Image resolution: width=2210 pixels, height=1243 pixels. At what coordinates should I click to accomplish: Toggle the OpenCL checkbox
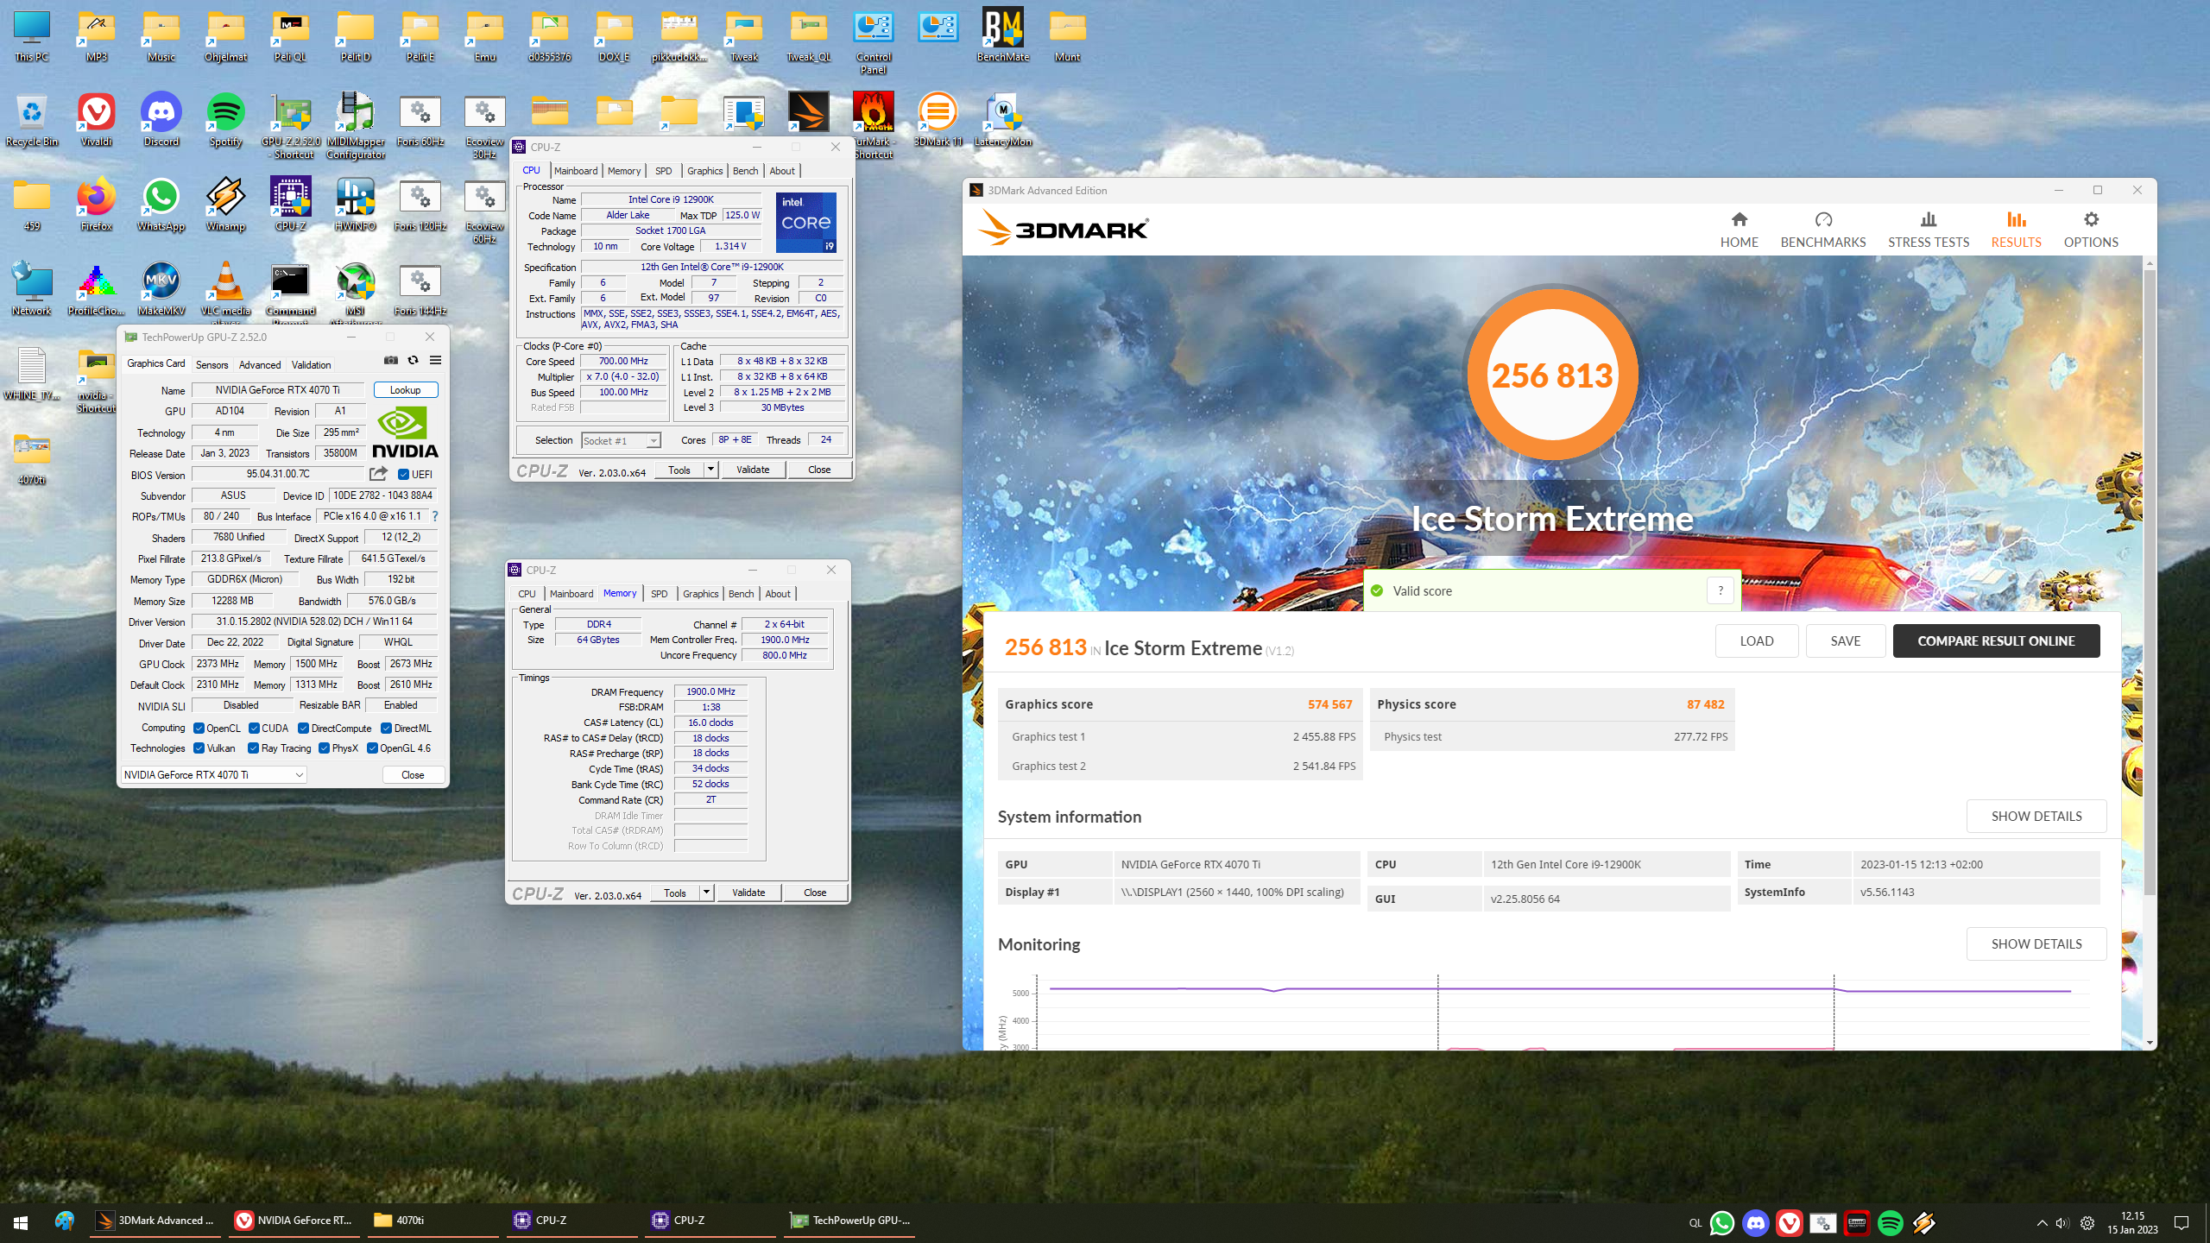199,728
